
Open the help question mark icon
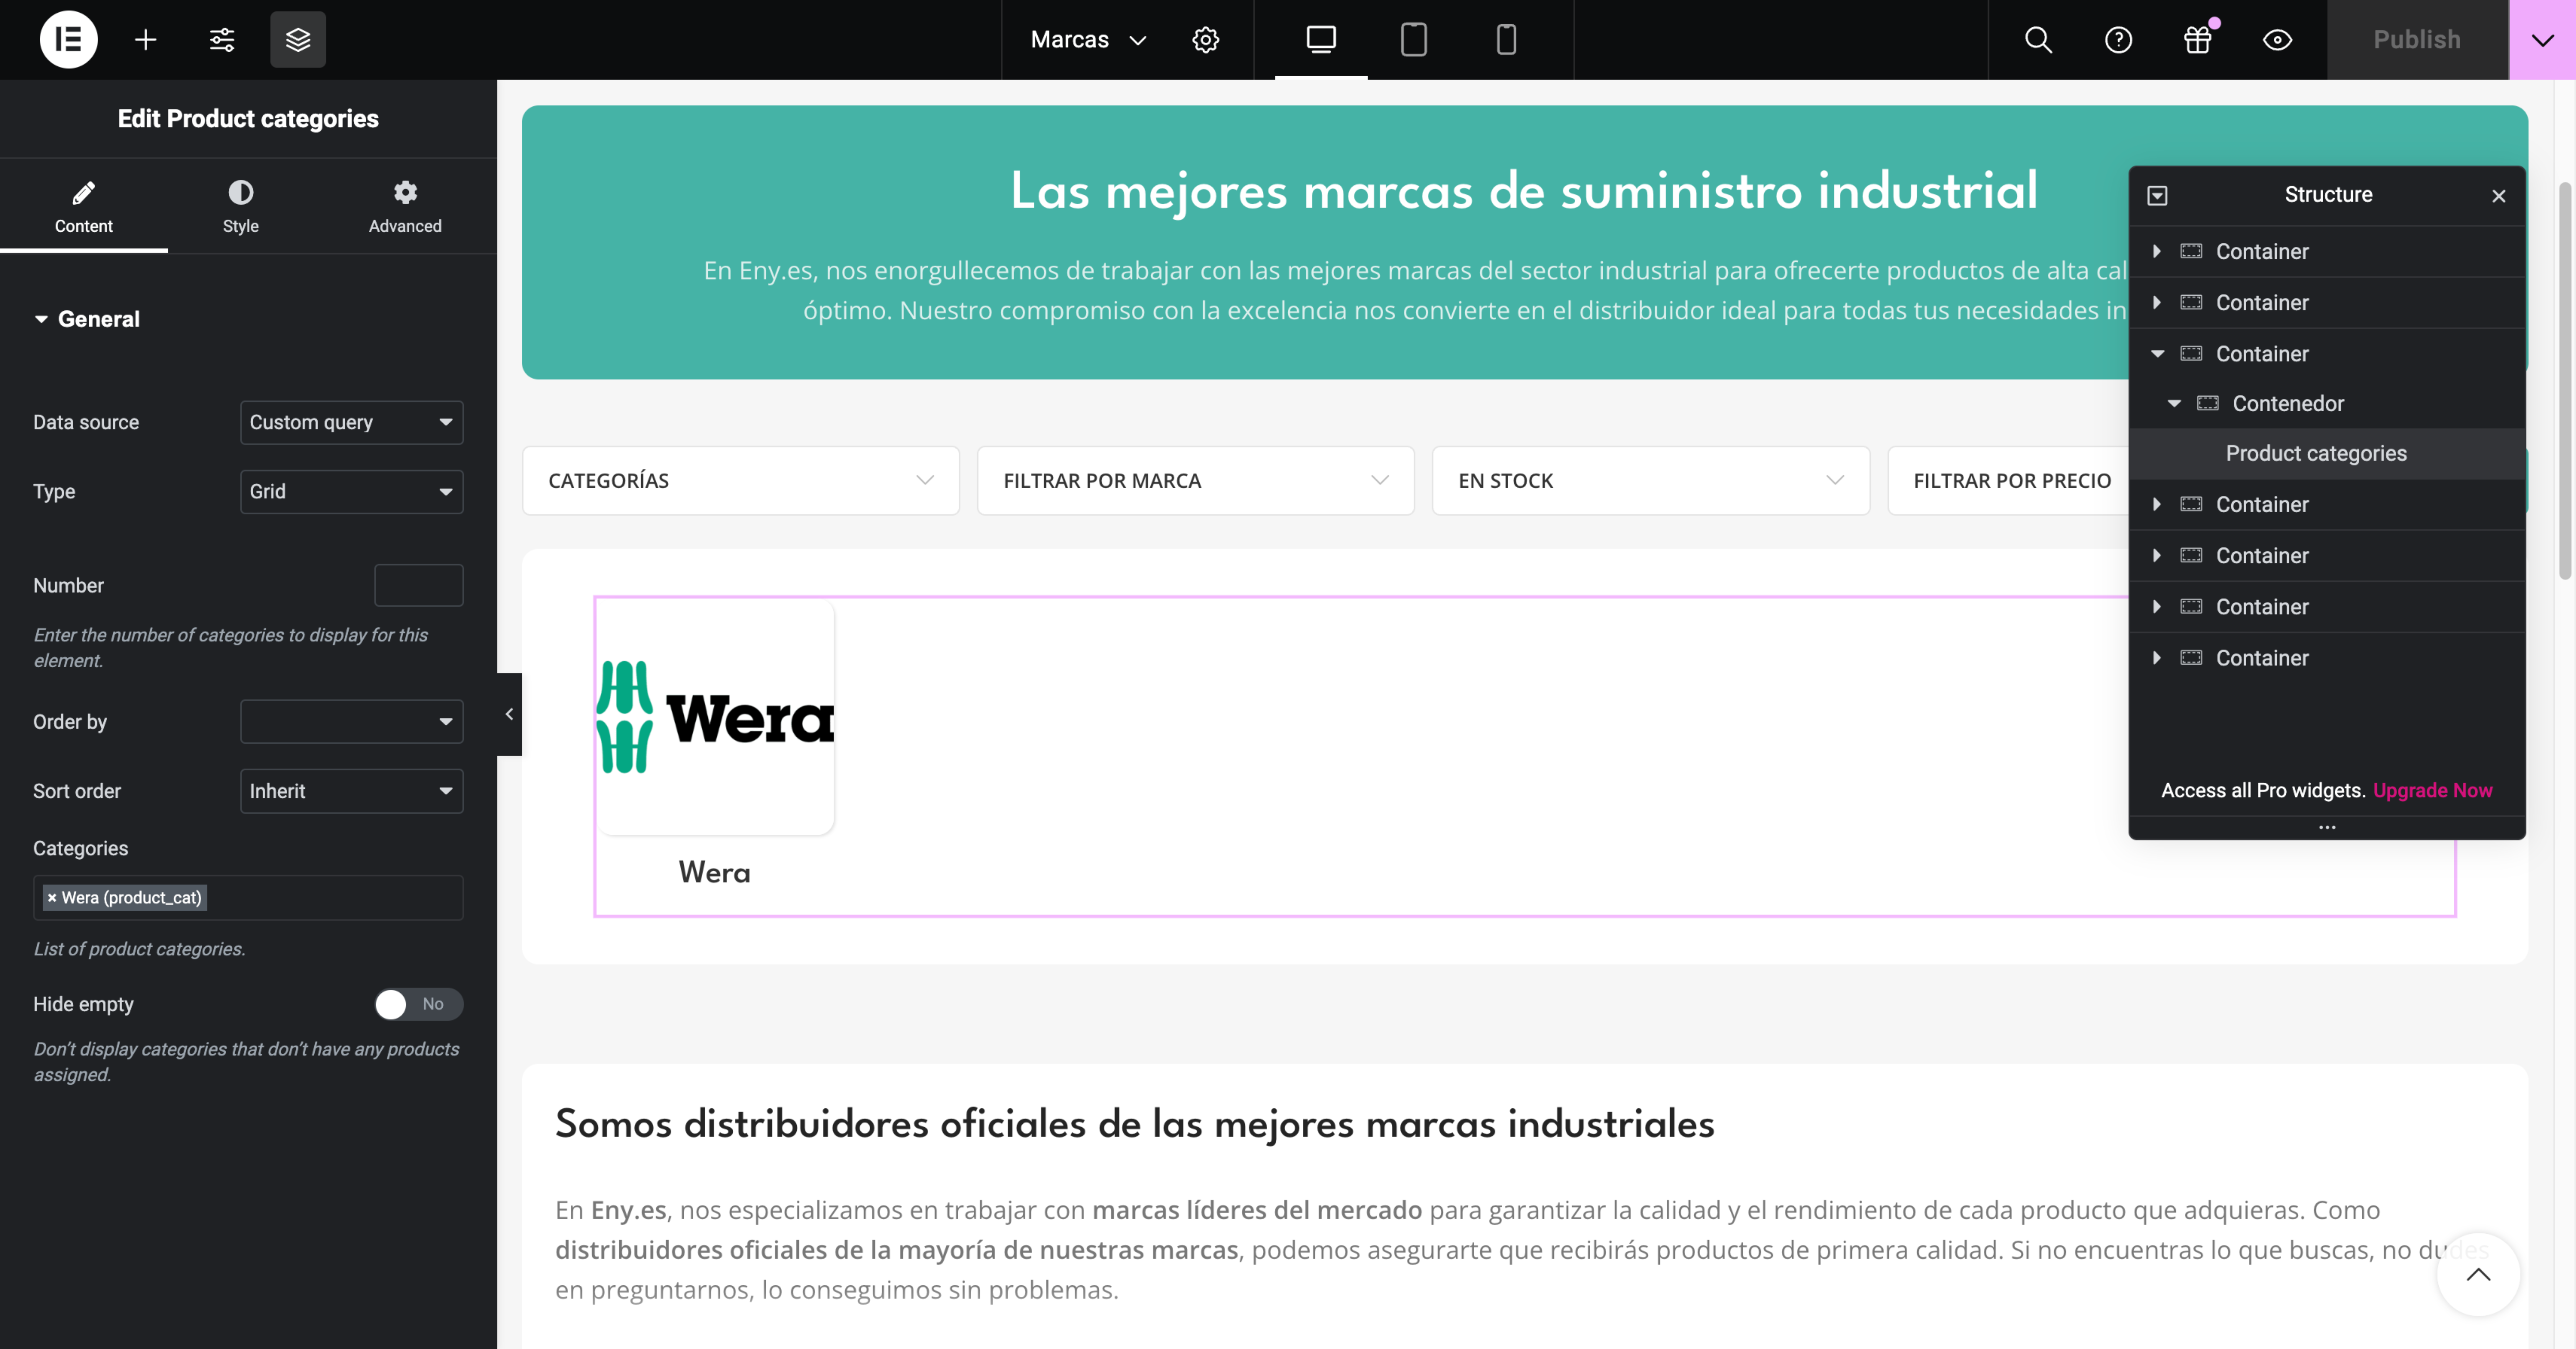tap(2118, 40)
